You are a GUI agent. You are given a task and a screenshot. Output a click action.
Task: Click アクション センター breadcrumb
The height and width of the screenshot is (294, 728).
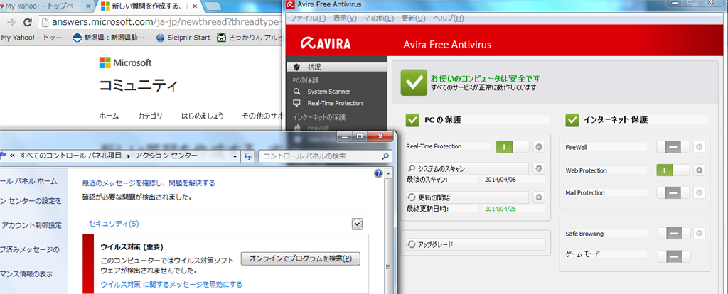166,156
